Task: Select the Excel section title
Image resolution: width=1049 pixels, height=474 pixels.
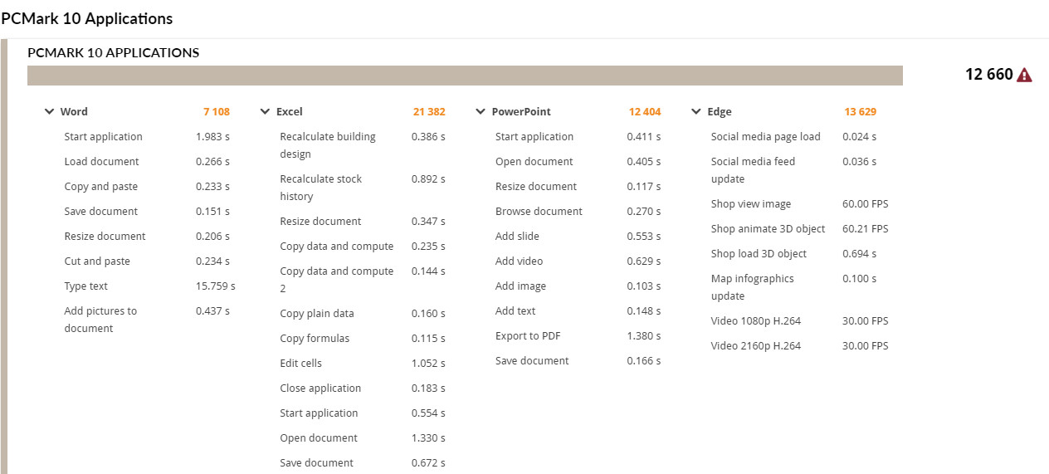Action: tap(290, 111)
